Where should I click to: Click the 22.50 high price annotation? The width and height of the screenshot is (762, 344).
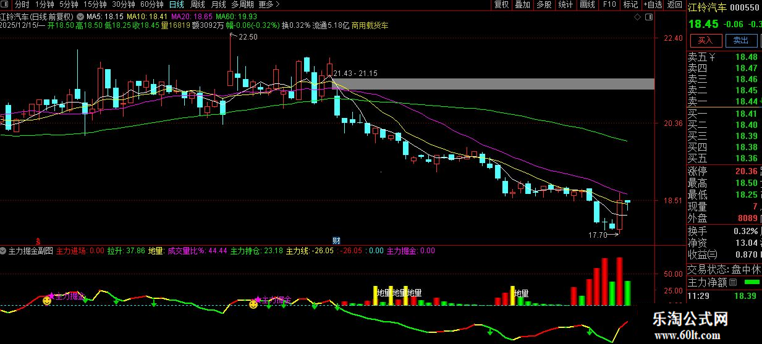248,37
